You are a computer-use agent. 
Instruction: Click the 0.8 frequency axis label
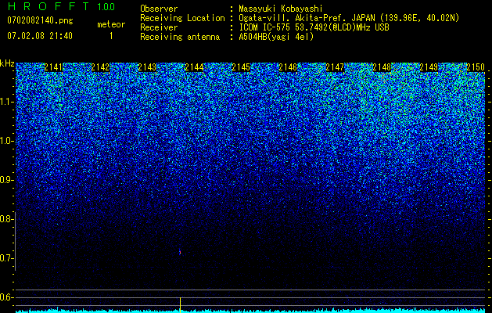coord(5,219)
